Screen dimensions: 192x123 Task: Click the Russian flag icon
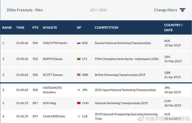[x=79, y=43]
